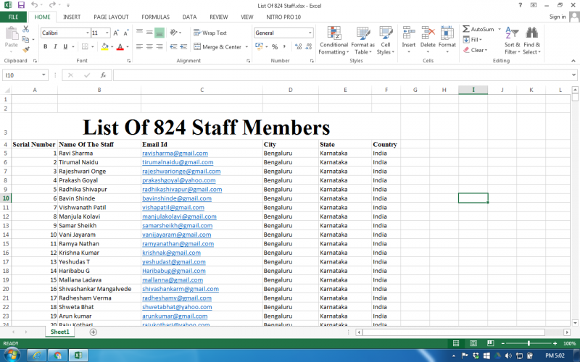The width and height of the screenshot is (580, 362).
Task: Expand the Merge & Center dropdown arrow
Action: pyautogui.click(x=246, y=47)
